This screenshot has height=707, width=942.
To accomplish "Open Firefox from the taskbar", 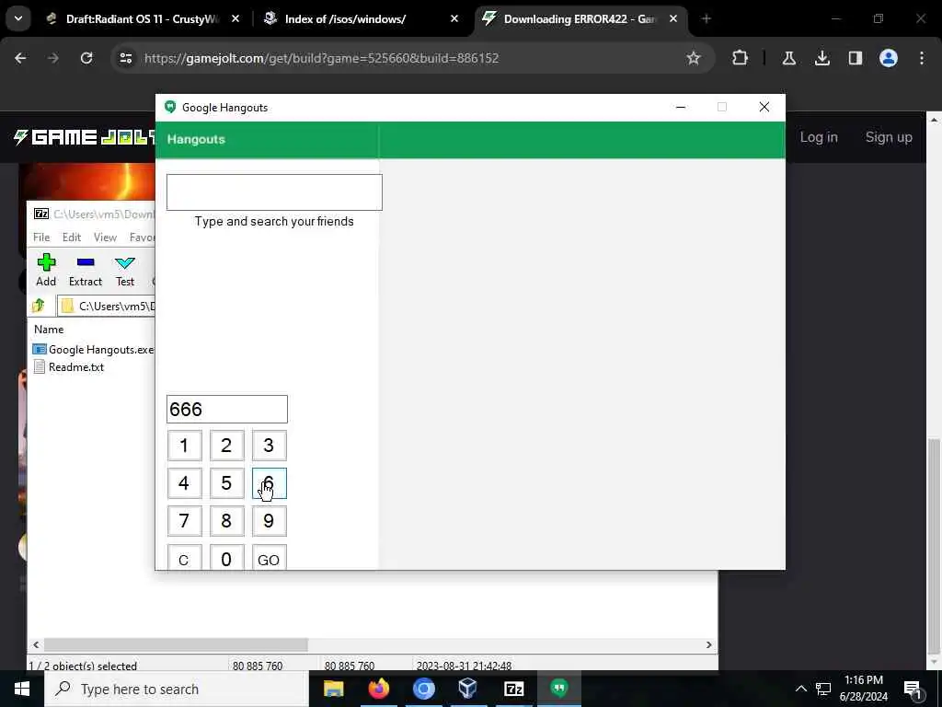I will click(378, 689).
